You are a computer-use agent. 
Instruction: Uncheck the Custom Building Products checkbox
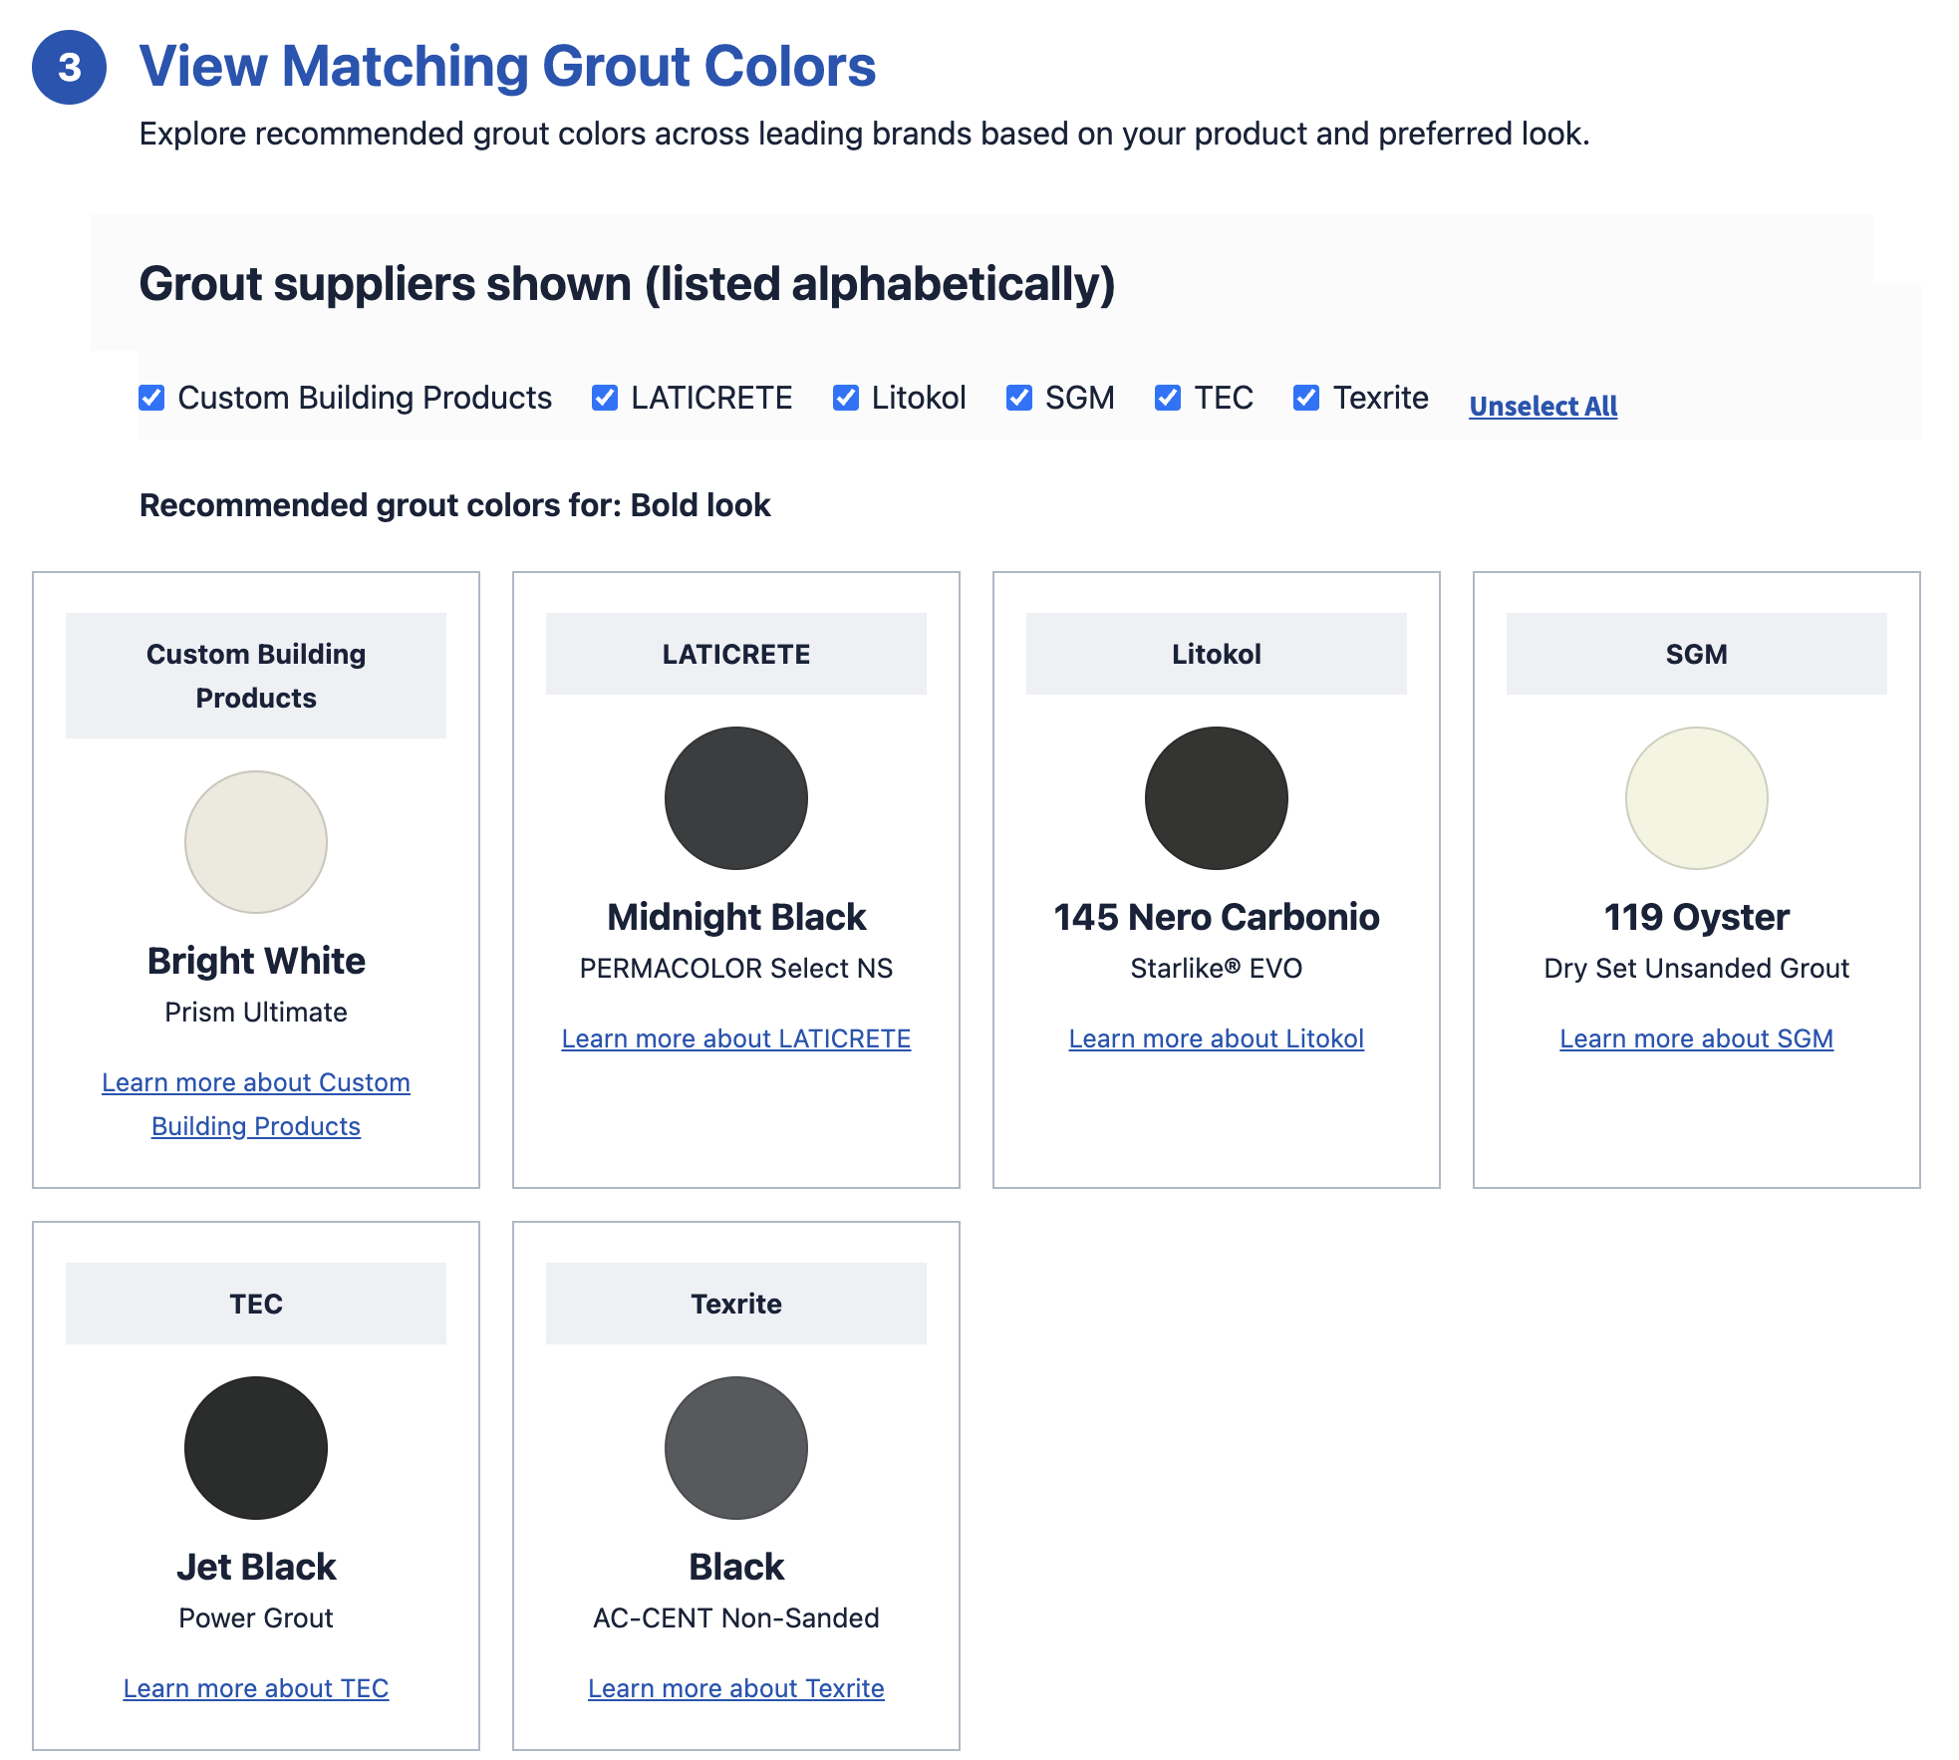(151, 398)
